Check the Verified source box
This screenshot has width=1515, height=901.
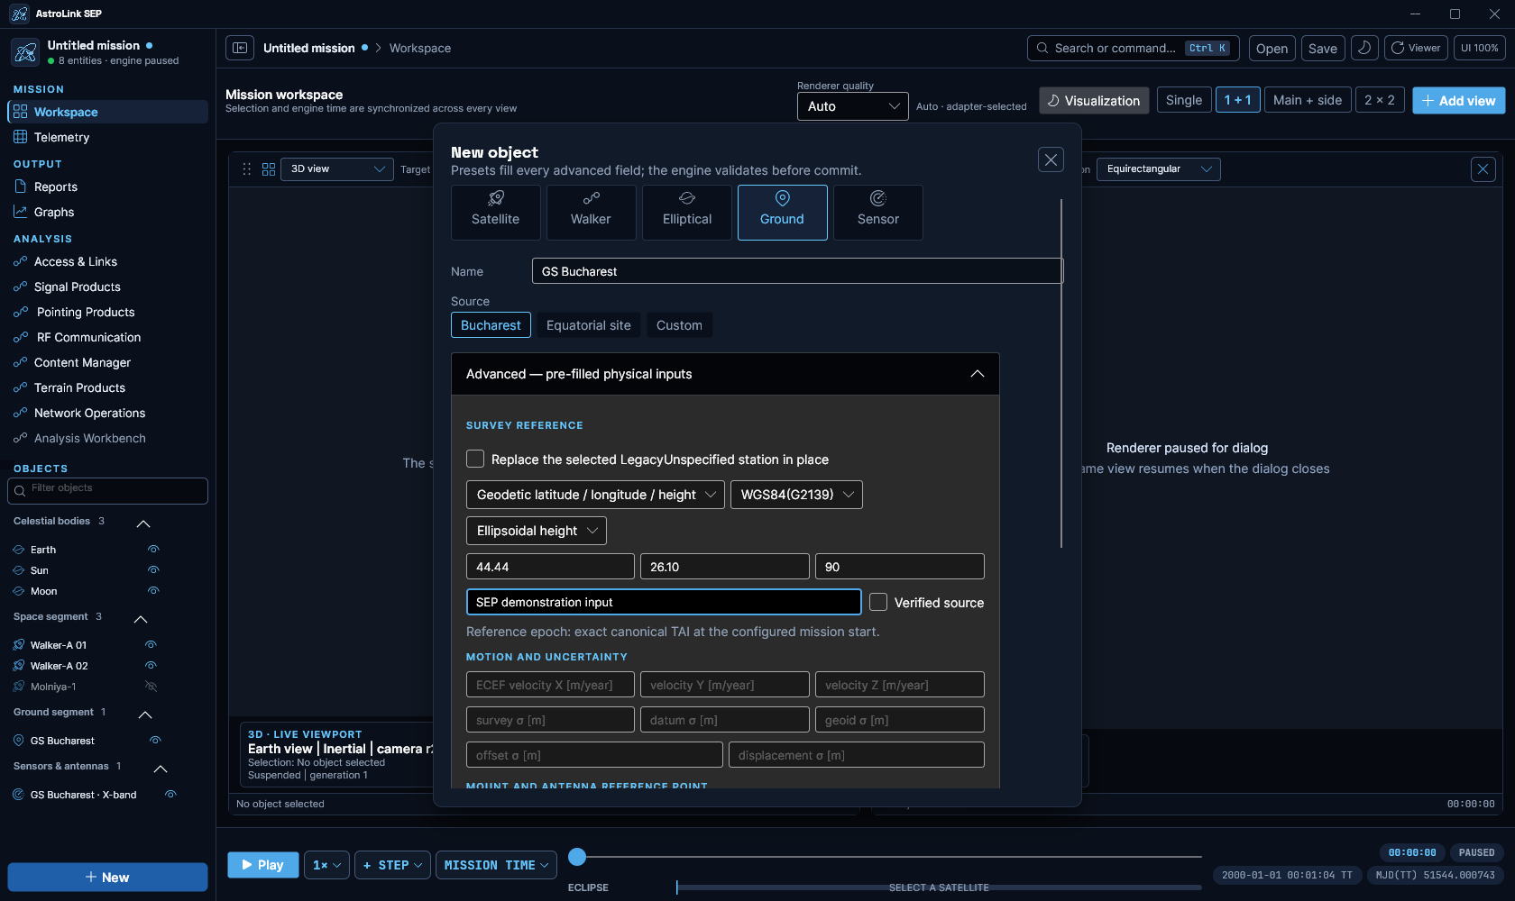click(x=878, y=602)
